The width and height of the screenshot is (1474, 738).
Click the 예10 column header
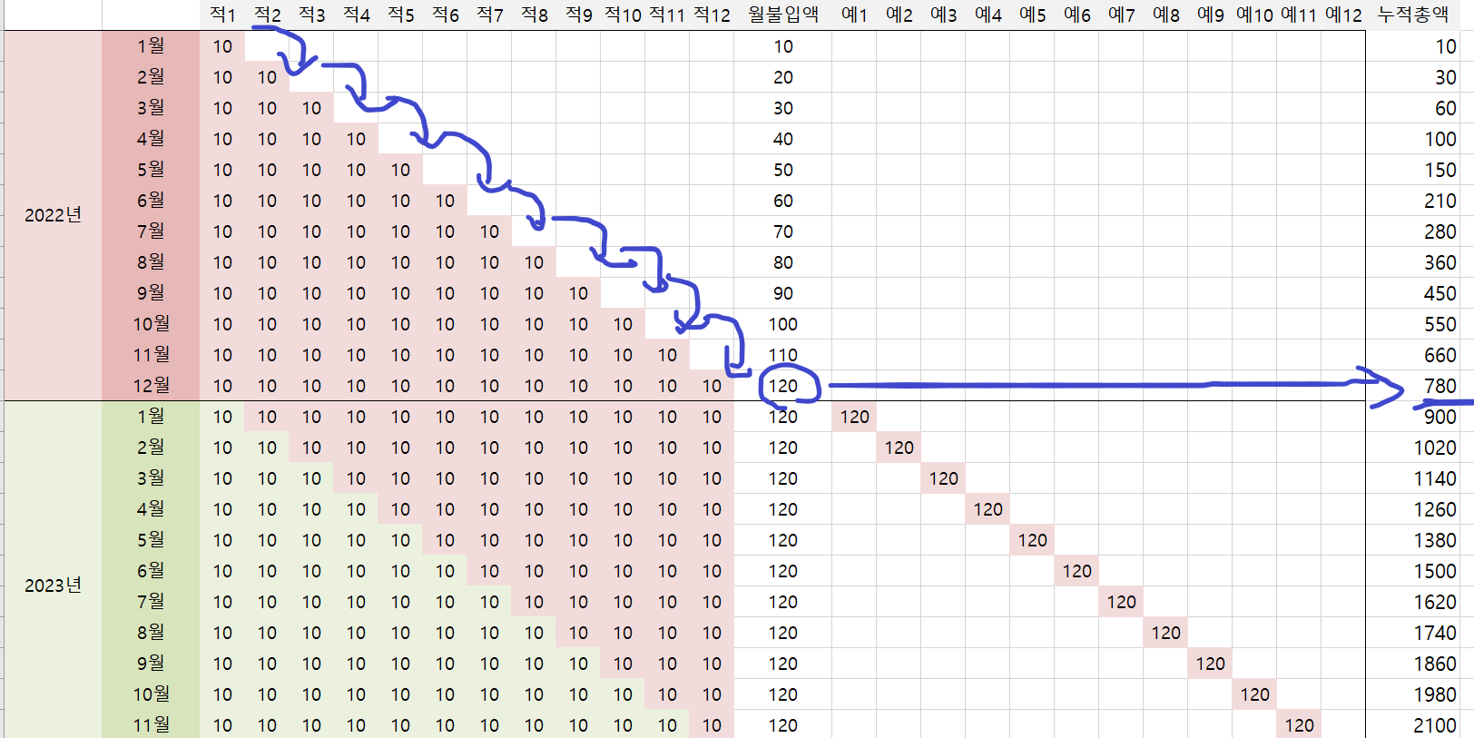[x=1254, y=15]
